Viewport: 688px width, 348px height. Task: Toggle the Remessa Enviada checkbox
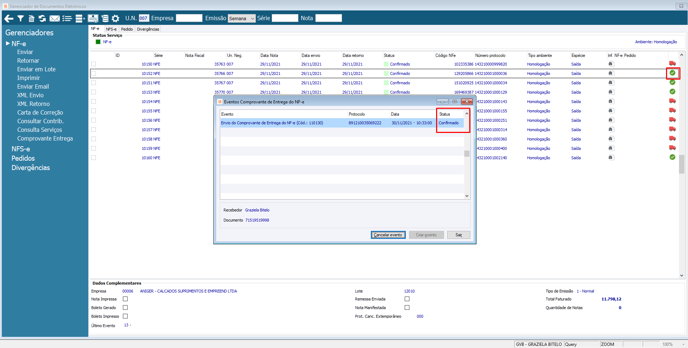coord(407,299)
